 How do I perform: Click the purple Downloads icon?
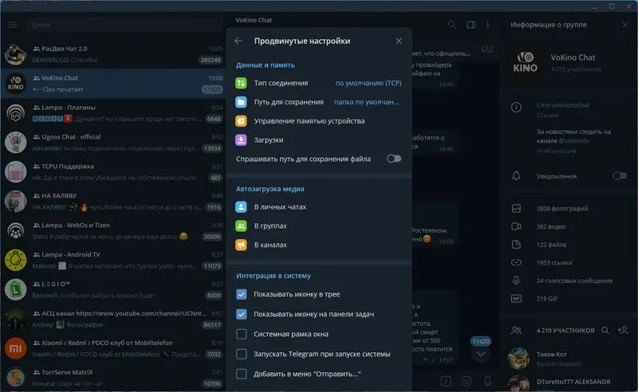(x=241, y=140)
